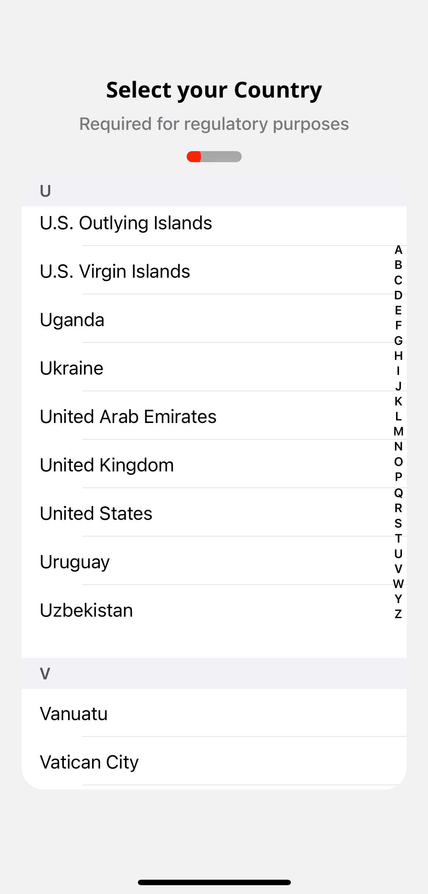428x894 pixels.
Task: Tap letter C in alphabet index
Action: tap(398, 280)
